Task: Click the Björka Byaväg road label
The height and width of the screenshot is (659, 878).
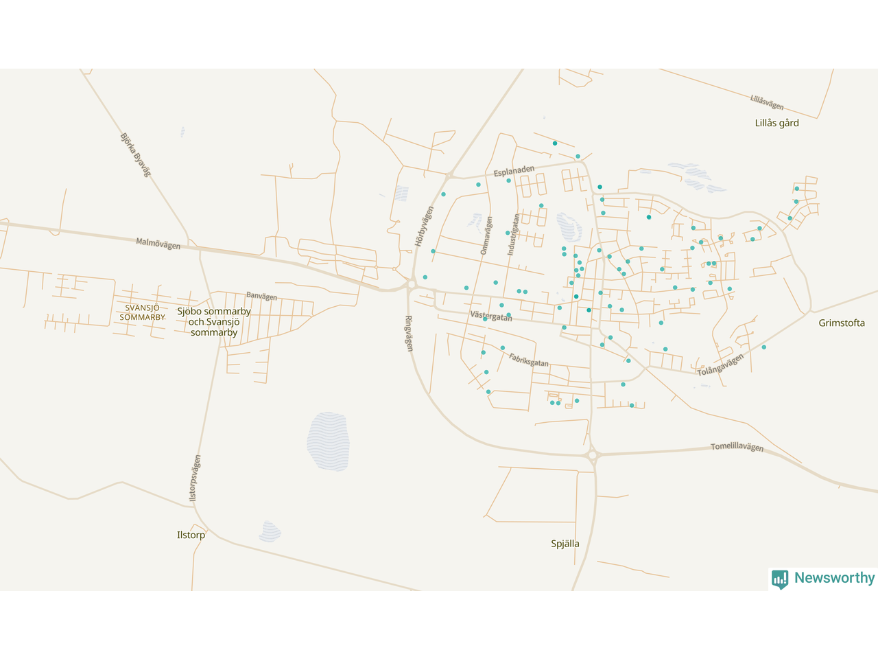Action: click(135, 155)
